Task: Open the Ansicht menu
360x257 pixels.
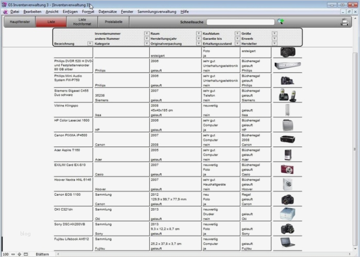Action: point(52,12)
